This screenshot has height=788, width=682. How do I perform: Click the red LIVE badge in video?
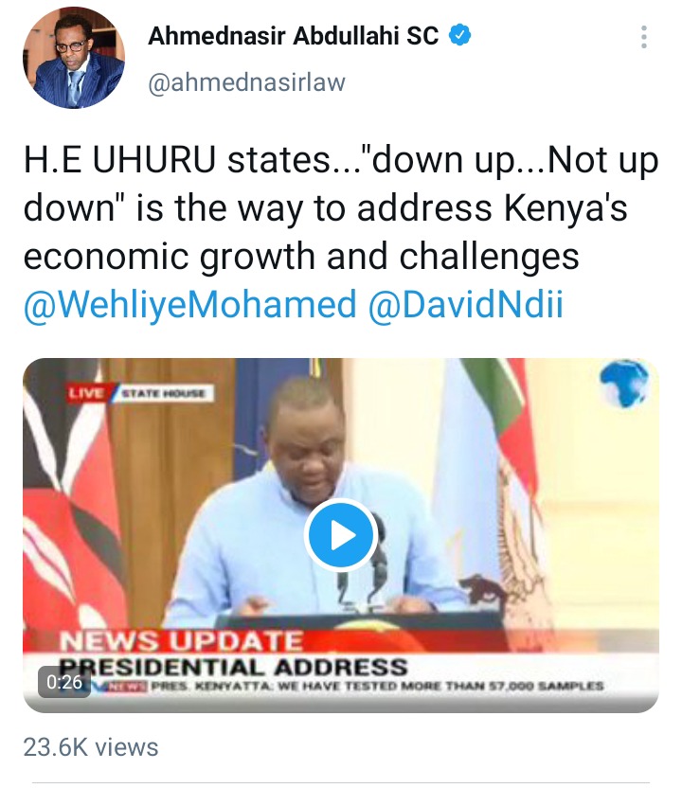[85, 392]
